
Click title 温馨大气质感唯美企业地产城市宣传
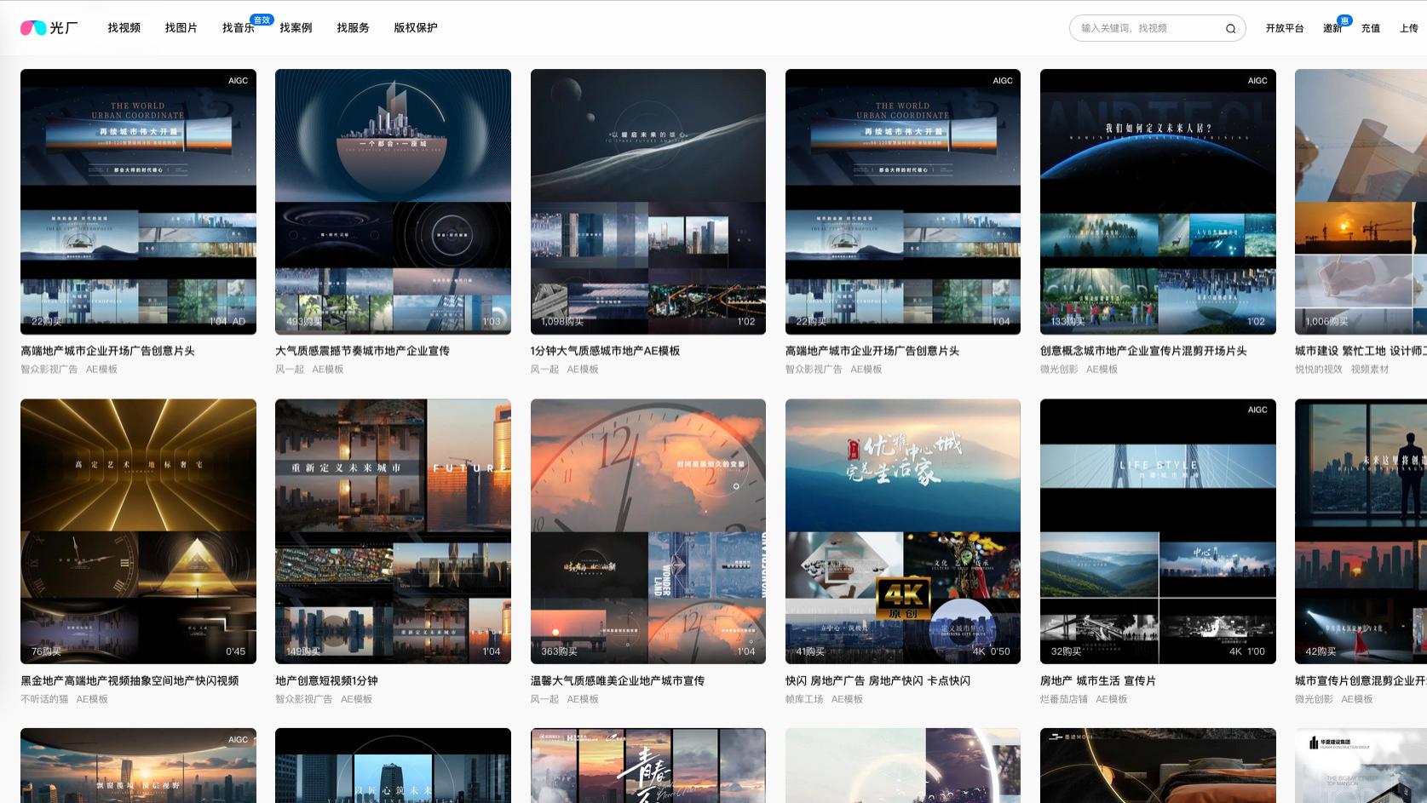[x=618, y=680]
